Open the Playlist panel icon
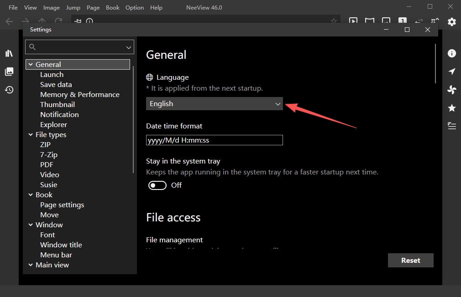The image size is (461, 297). [451, 126]
